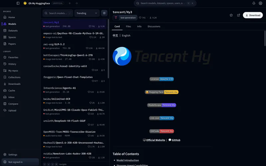Open Spaces in the sidebar

[20, 37]
